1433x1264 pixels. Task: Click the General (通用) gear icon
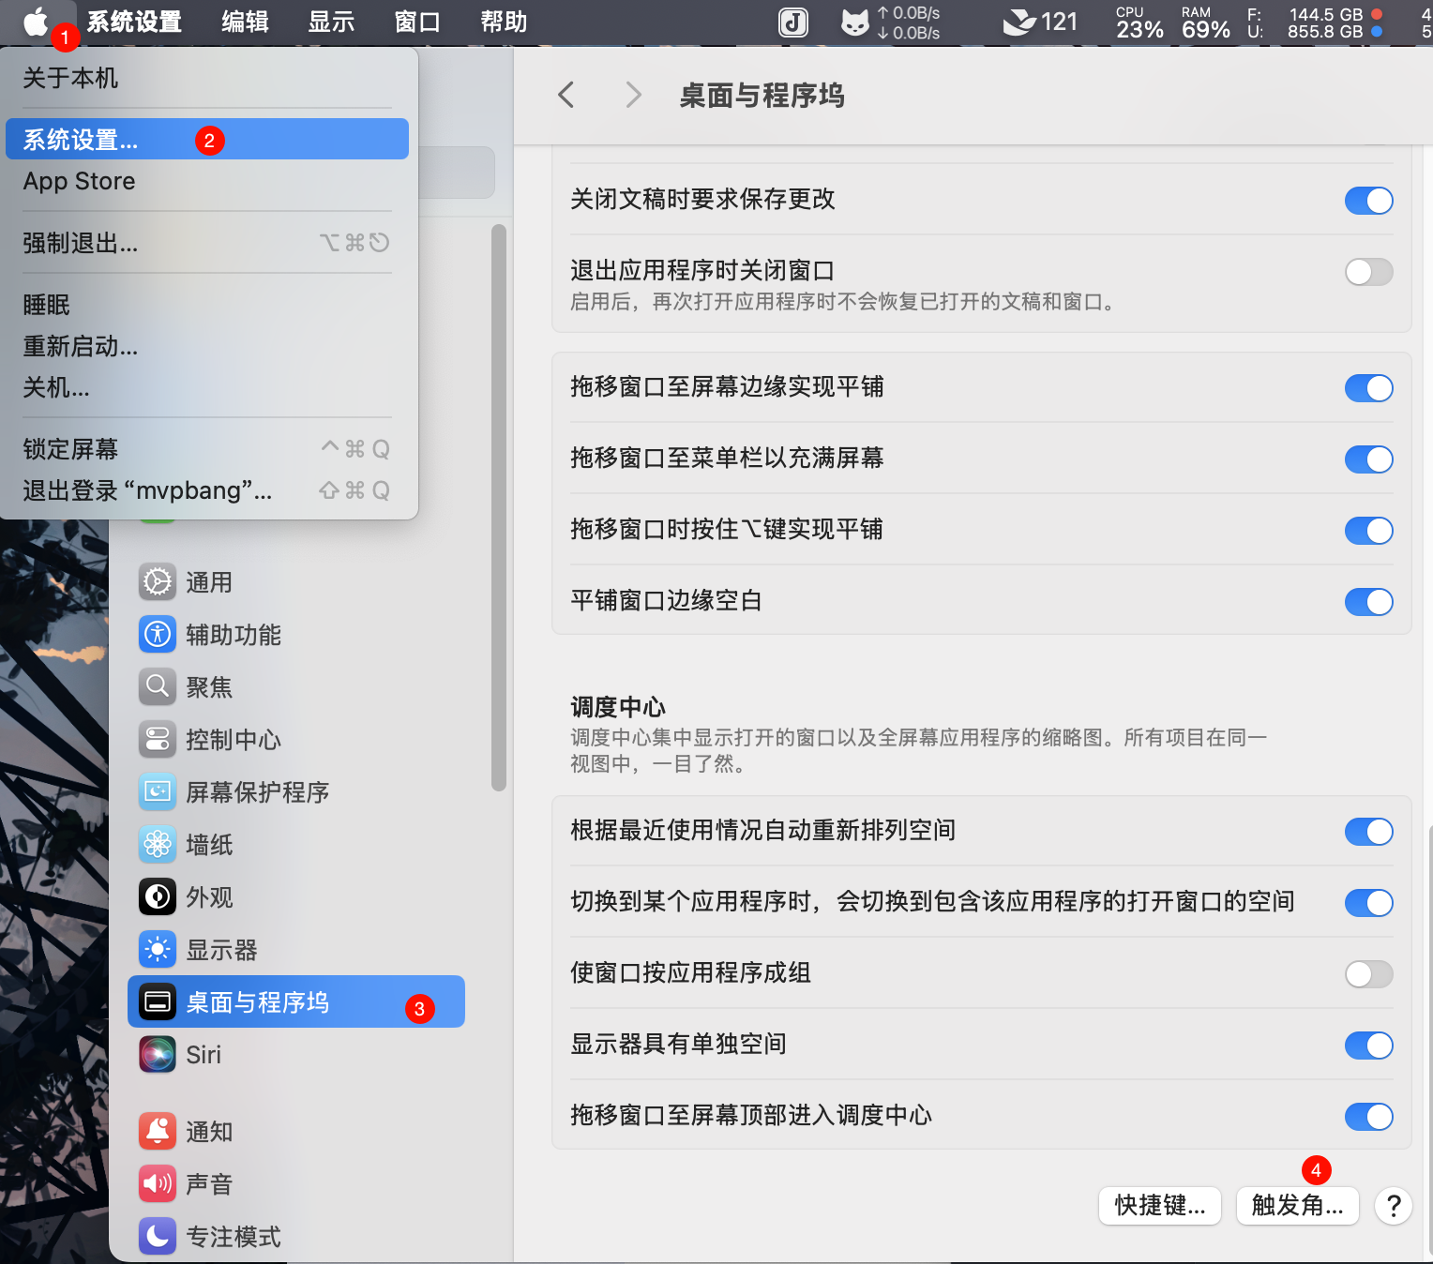[x=158, y=582]
